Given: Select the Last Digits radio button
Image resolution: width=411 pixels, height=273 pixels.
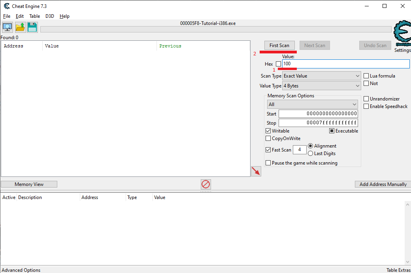Looking at the screenshot, I should (x=310, y=154).
